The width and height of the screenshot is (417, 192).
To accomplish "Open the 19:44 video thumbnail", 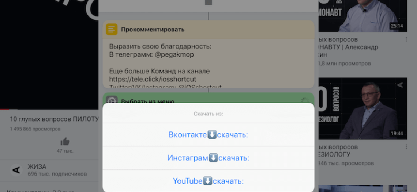I will click(362, 108).
